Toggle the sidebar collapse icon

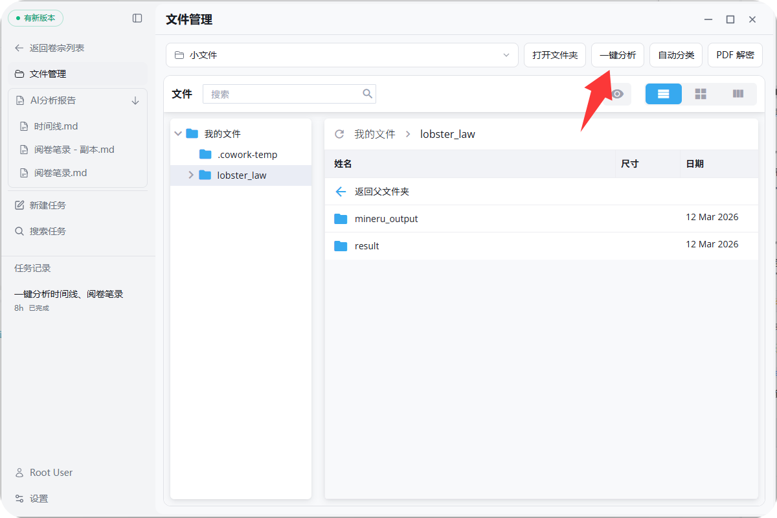pyautogui.click(x=137, y=19)
